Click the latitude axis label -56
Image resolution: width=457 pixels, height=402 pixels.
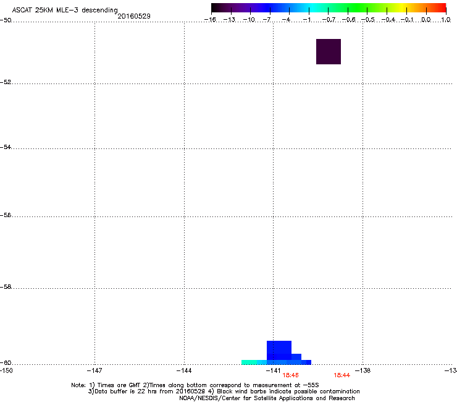(6, 215)
